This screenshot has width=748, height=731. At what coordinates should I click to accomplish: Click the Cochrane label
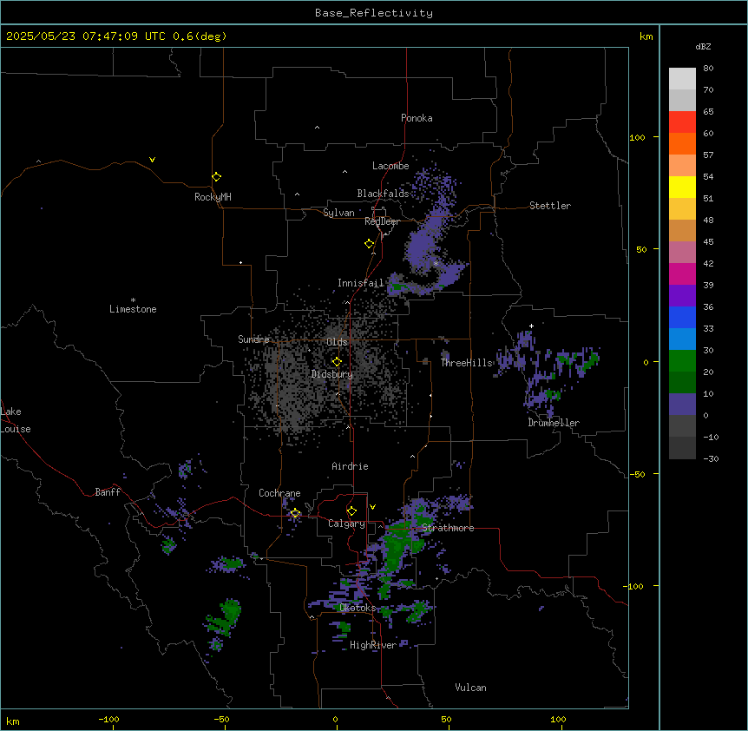tap(279, 493)
